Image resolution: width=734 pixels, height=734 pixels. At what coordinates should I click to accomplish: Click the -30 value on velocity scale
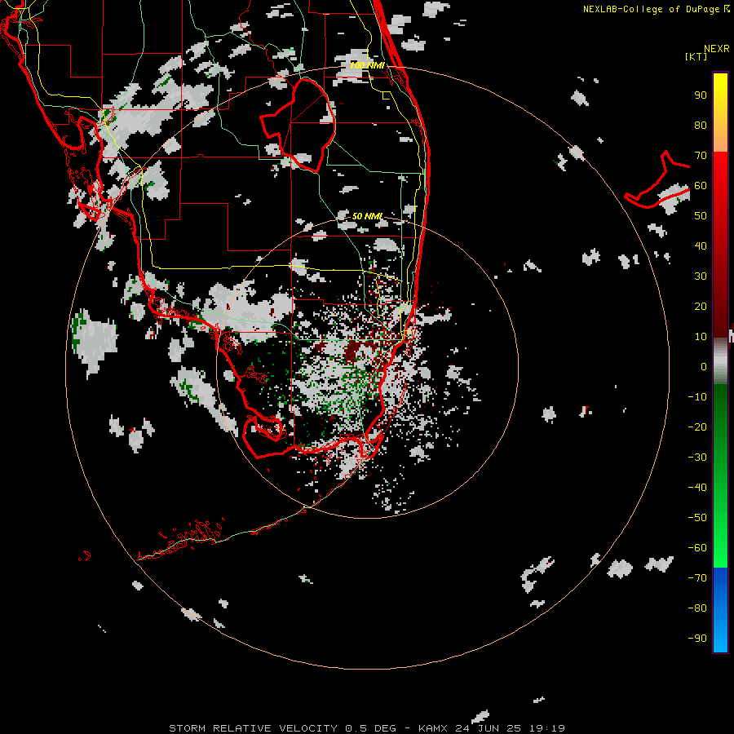[697, 458]
